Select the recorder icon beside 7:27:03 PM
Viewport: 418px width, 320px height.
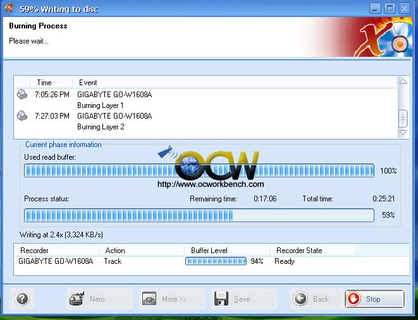tap(22, 116)
